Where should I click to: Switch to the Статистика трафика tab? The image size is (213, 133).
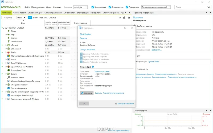coord(111,13)
